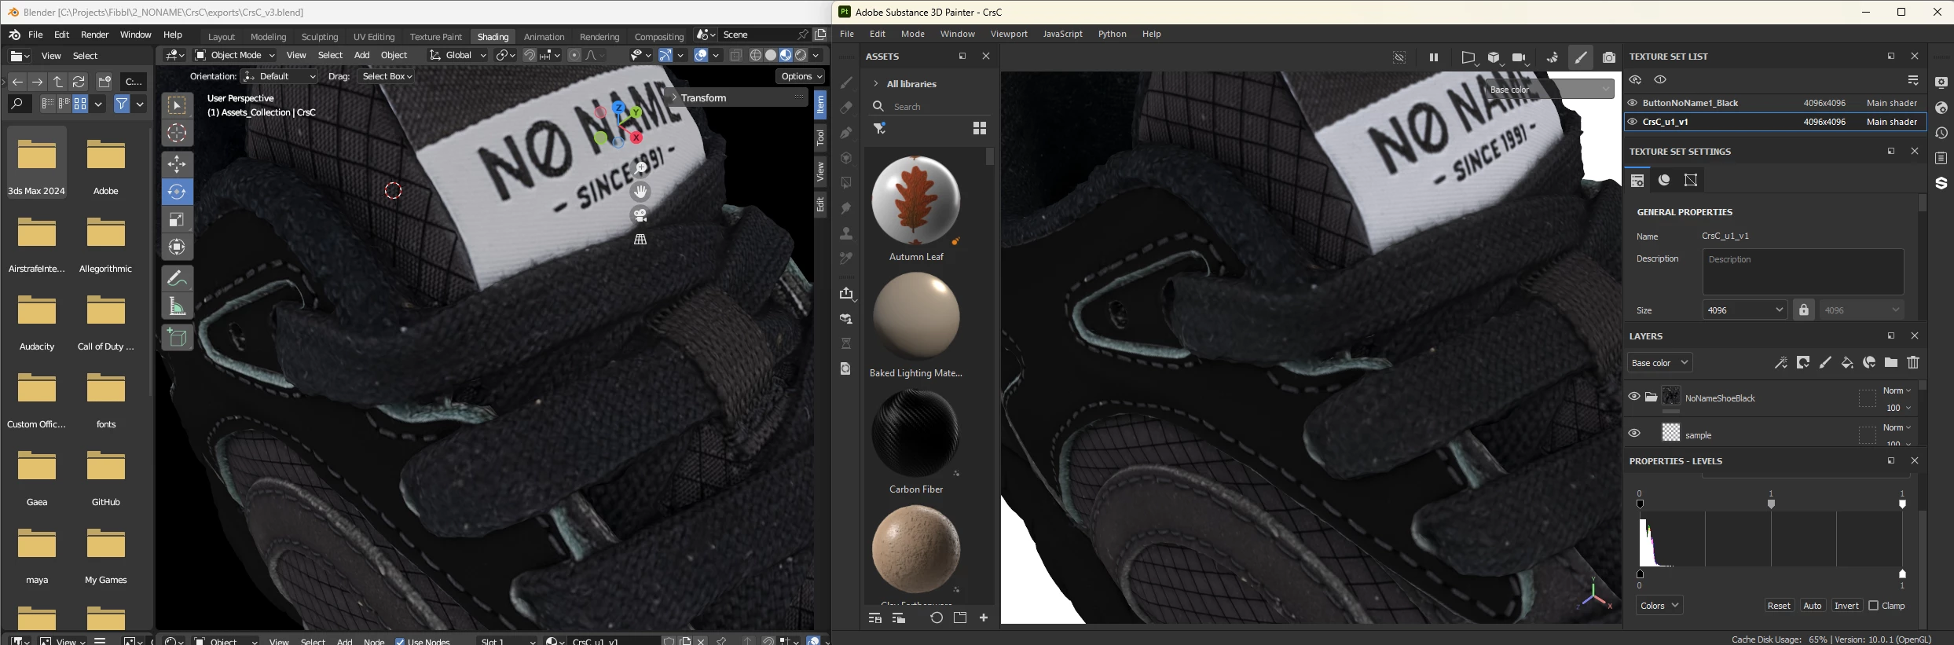The width and height of the screenshot is (1954, 645).
Task: Open Base color channel dropdown in Layers panel
Action: [x=1659, y=362]
